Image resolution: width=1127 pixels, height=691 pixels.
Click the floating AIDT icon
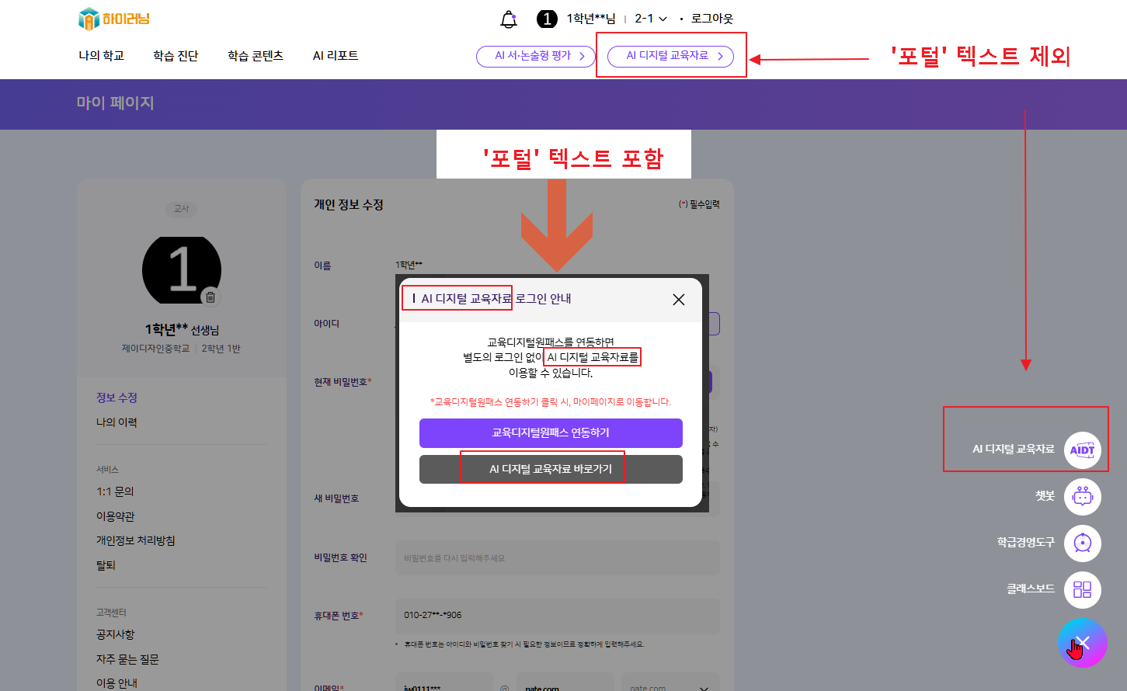[x=1083, y=450]
